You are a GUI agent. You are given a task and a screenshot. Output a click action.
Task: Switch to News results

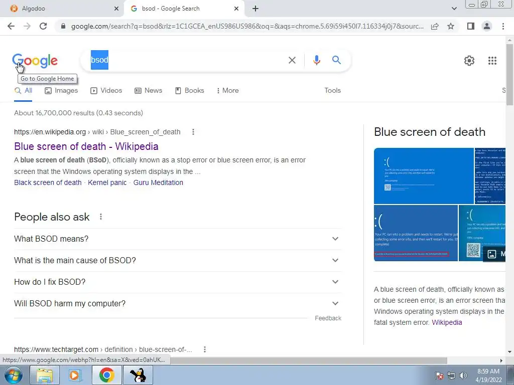click(x=148, y=91)
